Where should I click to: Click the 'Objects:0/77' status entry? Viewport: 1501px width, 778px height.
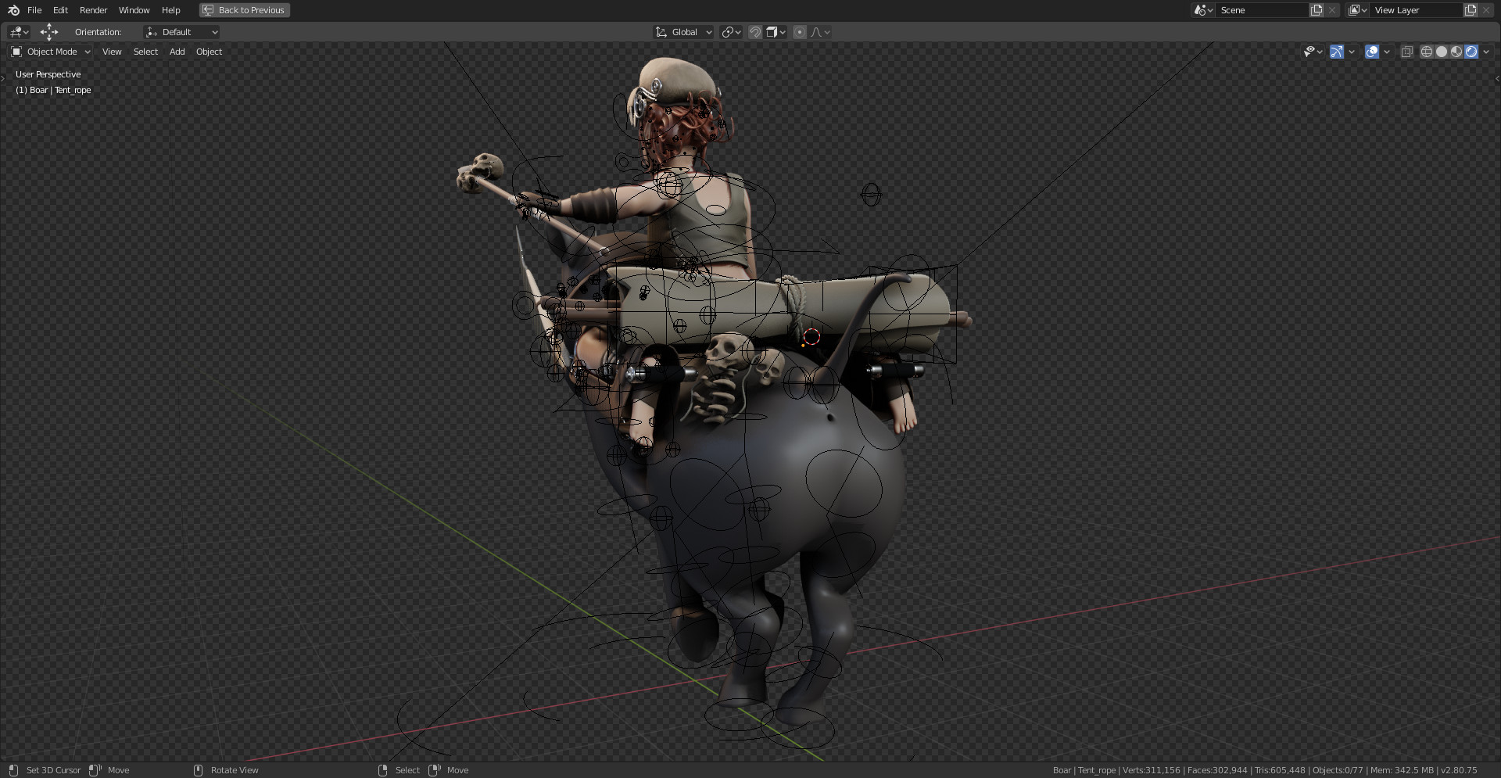[x=1338, y=770]
